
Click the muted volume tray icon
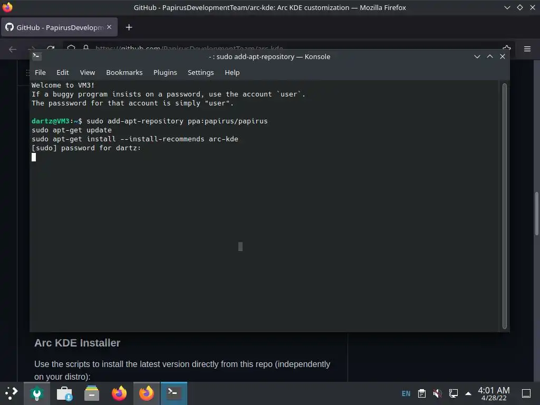(x=437, y=393)
